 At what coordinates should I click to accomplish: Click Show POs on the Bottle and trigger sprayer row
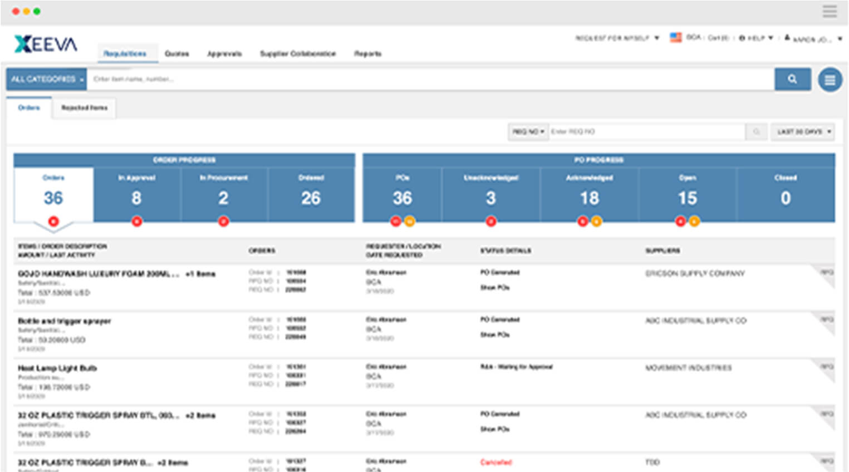coord(494,335)
